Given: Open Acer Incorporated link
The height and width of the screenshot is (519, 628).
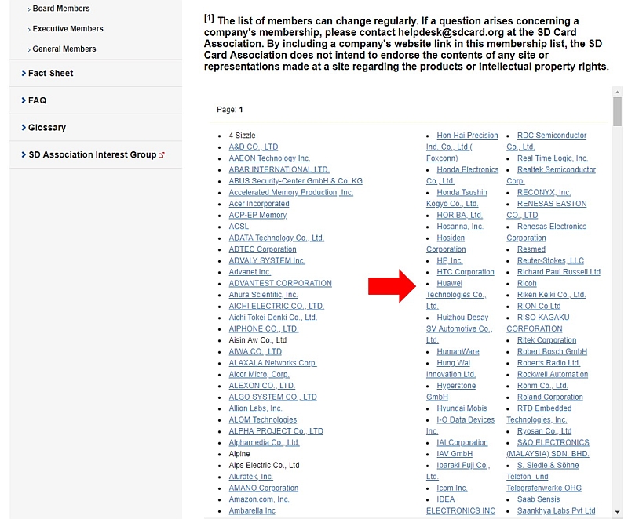Looking at the screenshot, I should (259, 204).
